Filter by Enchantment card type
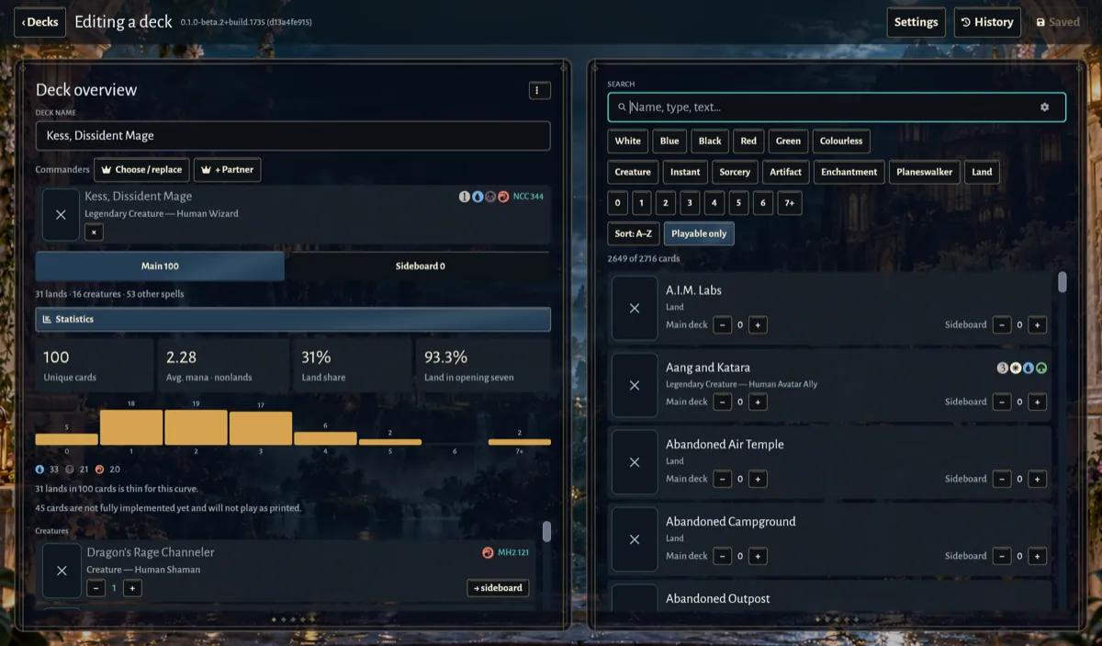The image size is (1102, 646). click(x=849, y=172)
